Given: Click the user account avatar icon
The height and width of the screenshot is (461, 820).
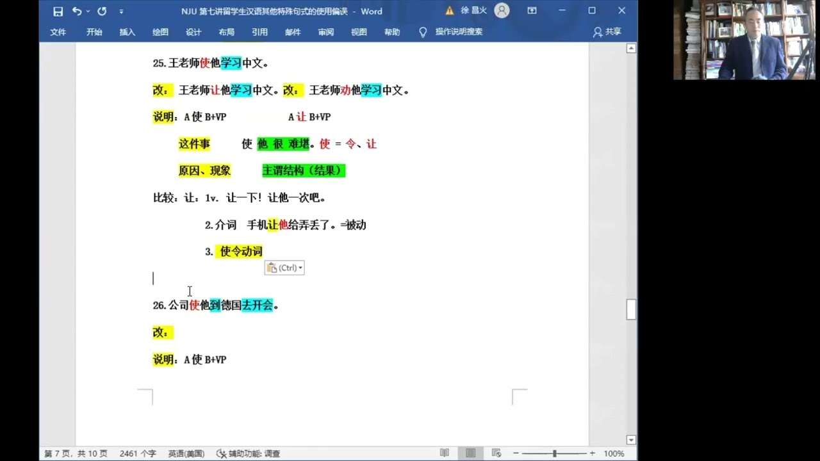Looking at the screenshot, I should [x=502, y=11].
